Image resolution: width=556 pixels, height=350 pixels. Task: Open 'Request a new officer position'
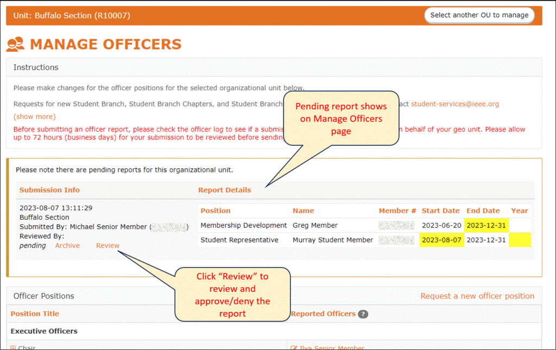pyautogui.click(x=477, y=296)
